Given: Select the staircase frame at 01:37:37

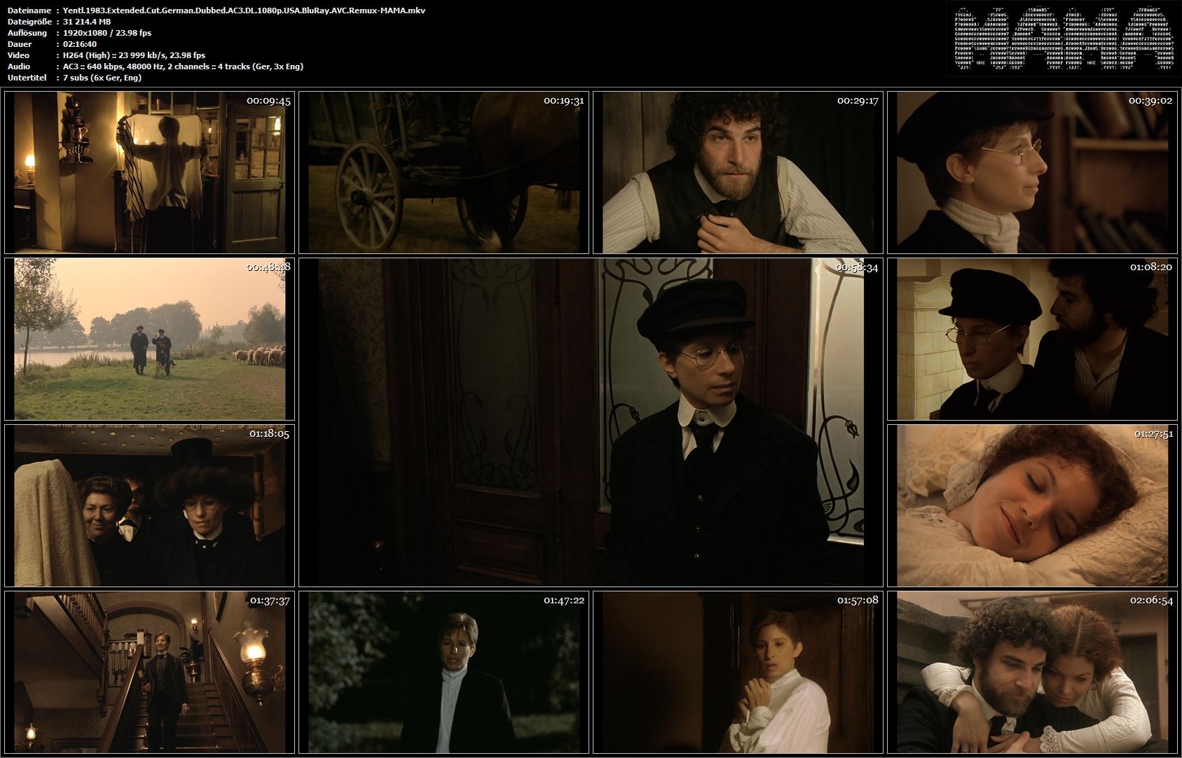Looking at the screenshot, I should tap(149, 672).
